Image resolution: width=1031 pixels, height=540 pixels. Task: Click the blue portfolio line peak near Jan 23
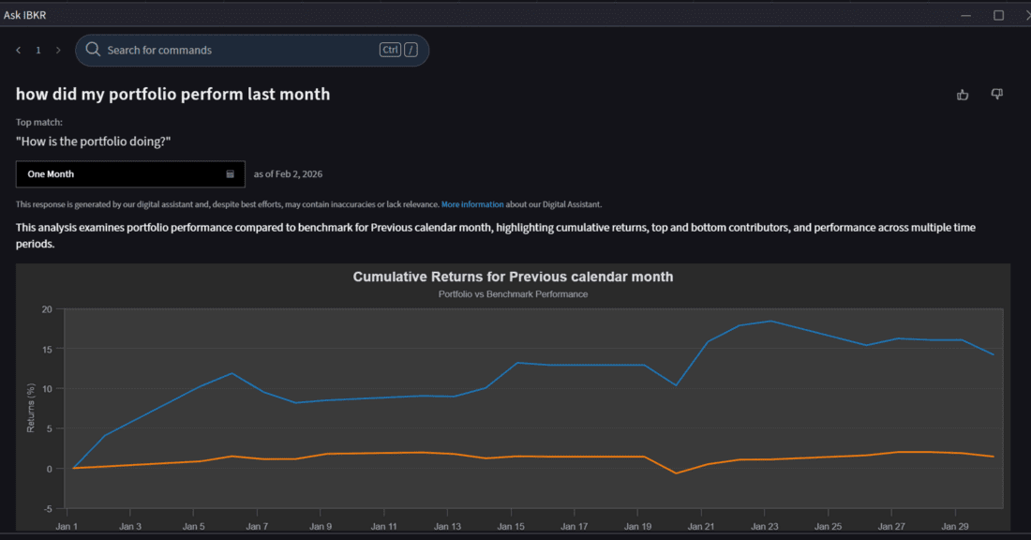[x=770, y=322]
